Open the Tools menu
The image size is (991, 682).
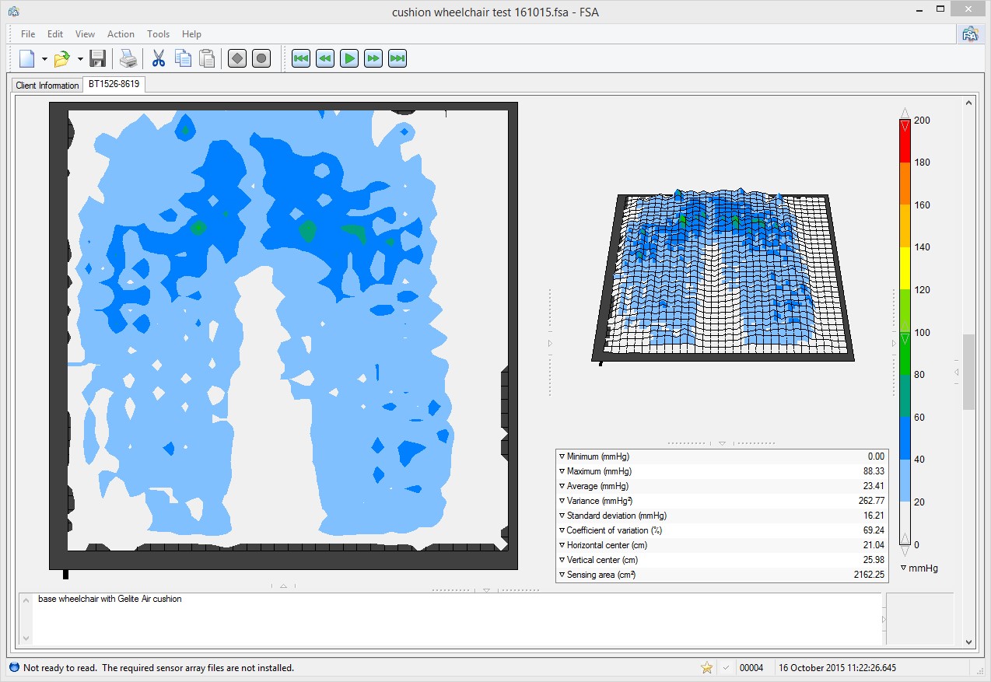[x=158, y=34]
